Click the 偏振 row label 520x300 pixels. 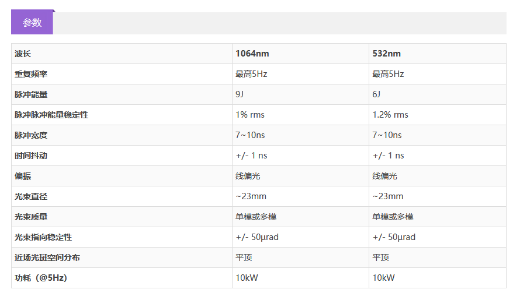pos(23,176)
